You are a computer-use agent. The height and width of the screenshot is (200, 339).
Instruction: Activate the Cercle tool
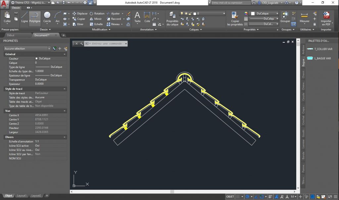pyautogui.click(x=47, y=17)
